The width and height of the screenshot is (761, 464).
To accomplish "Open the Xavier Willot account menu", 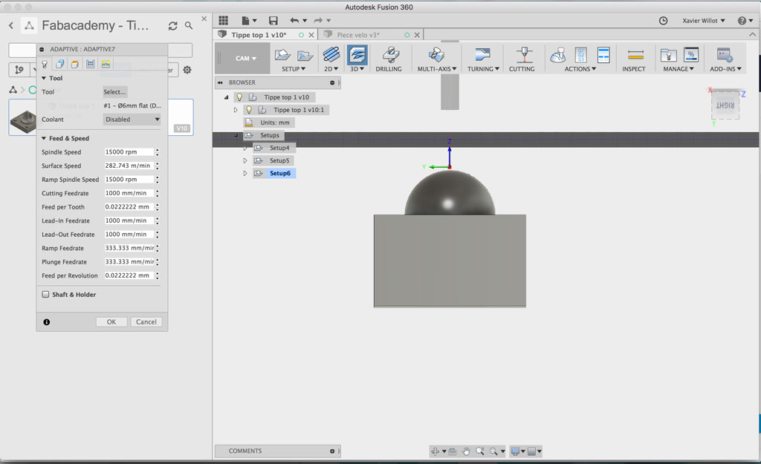I will [704, 20].
